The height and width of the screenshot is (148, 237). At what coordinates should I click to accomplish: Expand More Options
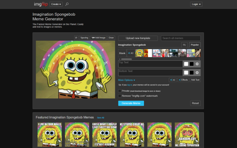126,80
